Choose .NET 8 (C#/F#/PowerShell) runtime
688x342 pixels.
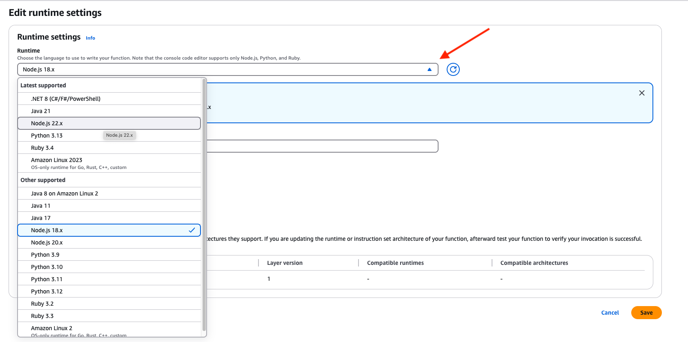tap(109, 99)
